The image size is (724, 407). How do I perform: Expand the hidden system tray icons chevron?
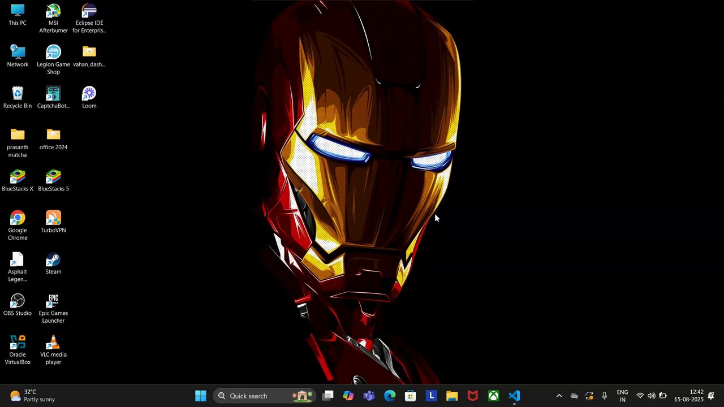coord(559,396)
